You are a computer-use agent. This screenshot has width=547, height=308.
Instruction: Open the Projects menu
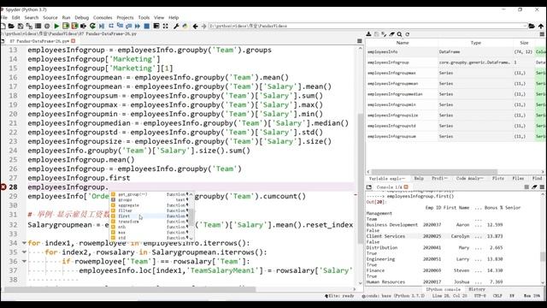pyautogui.click(x=126, y=17)
